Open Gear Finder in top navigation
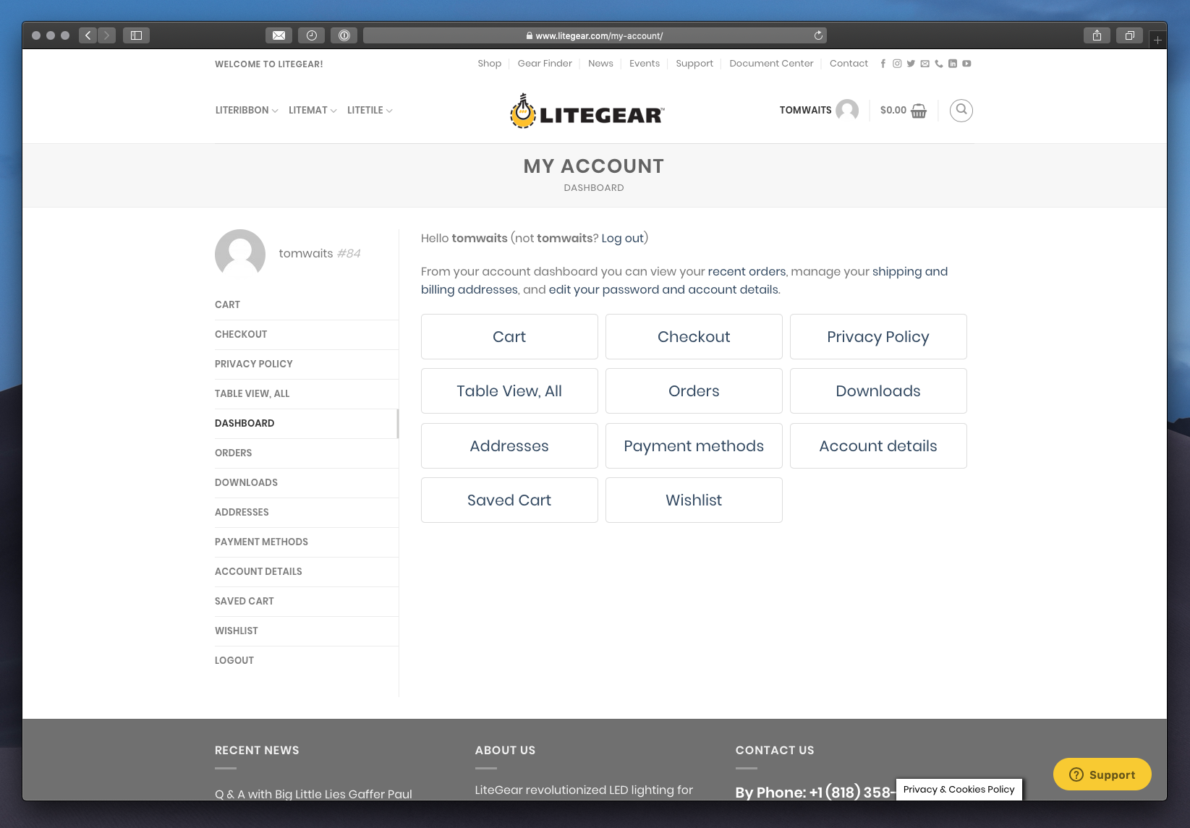Screen dimensions: 1190x828 point(545,64)
